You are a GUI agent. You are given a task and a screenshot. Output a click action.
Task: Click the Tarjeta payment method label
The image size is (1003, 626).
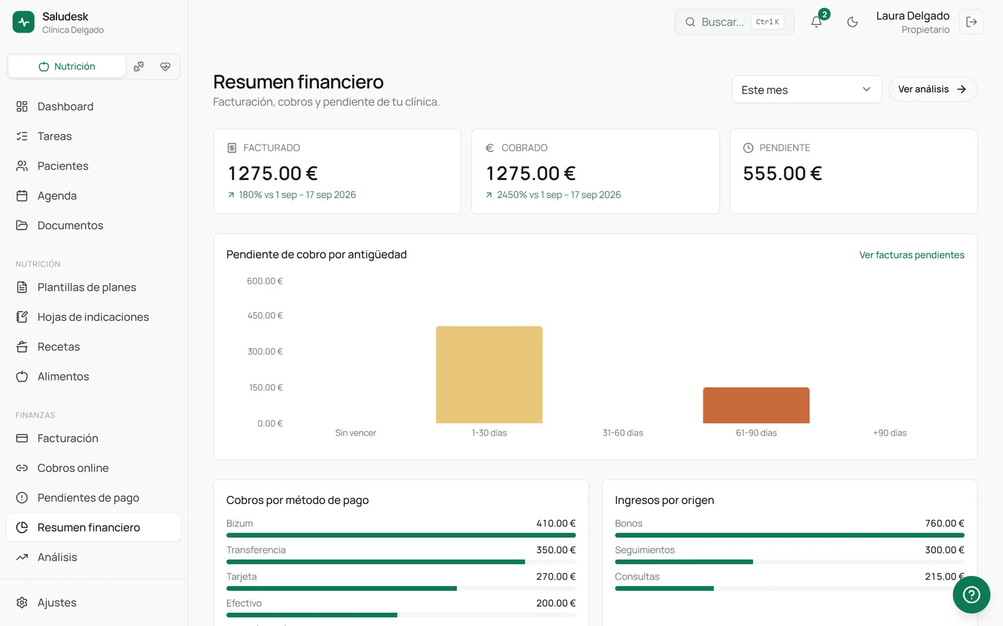coord(241,577)
